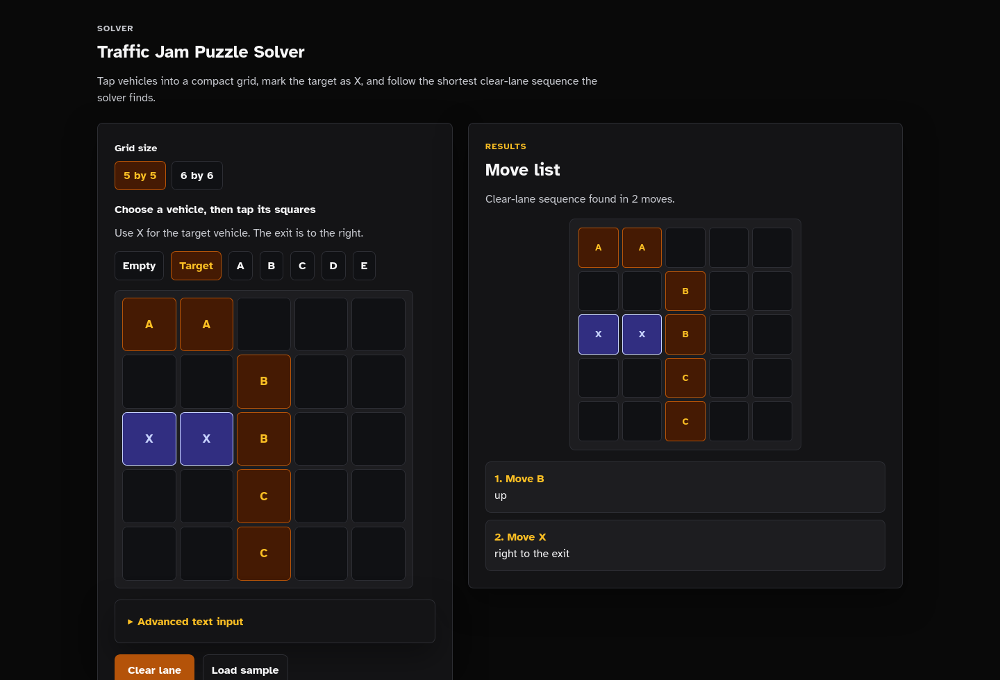Tap the second A square in editor grid

click(206, 324)
